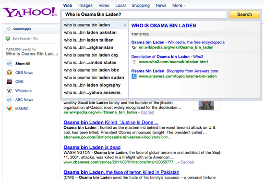Toggle the SafeSearch - On setting
Screen dimensions: 264x180
(25, 38)
